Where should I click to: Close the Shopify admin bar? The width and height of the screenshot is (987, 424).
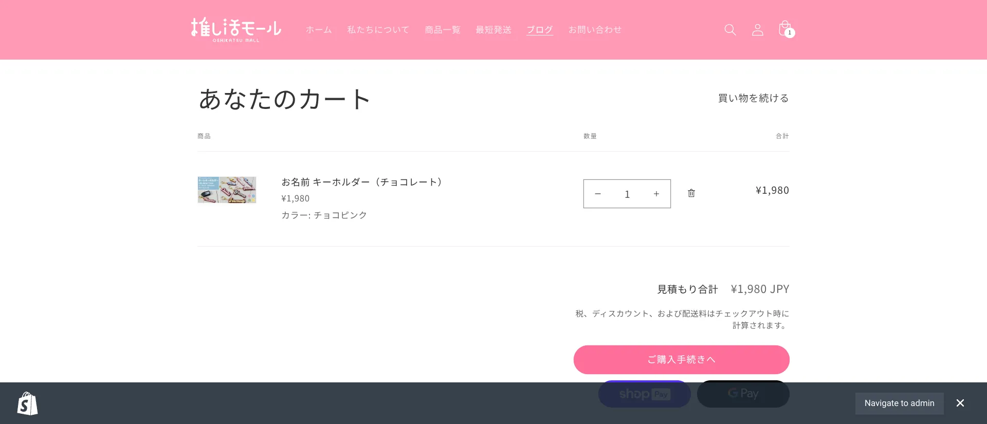(x=960, y=403)
